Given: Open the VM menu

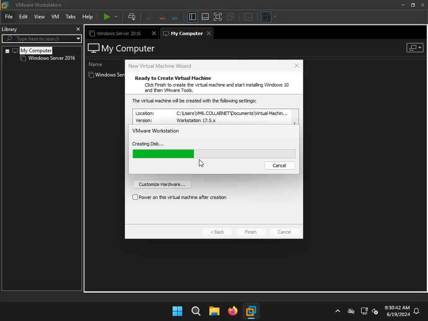Looking at the screenshot, I should pyautogui.click(x=55, y=17).
